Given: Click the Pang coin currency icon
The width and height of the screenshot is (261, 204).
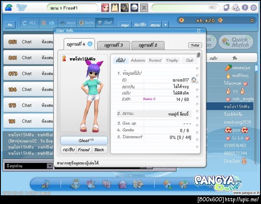Looking at the screenshot, I should tap(181, 20).
